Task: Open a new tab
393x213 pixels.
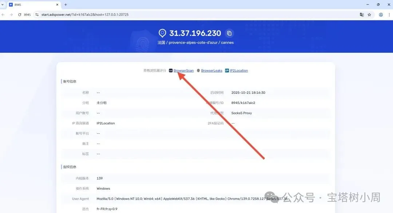Action: [x=66, y=5]
